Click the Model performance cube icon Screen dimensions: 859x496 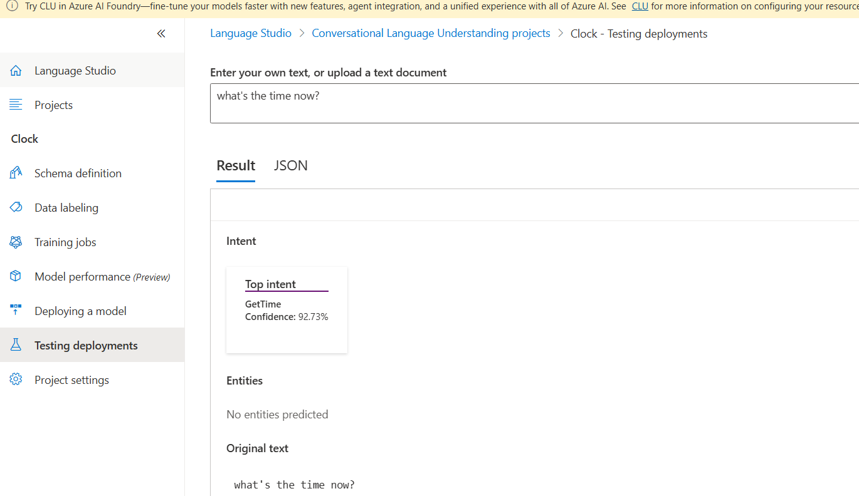[16, 276]
